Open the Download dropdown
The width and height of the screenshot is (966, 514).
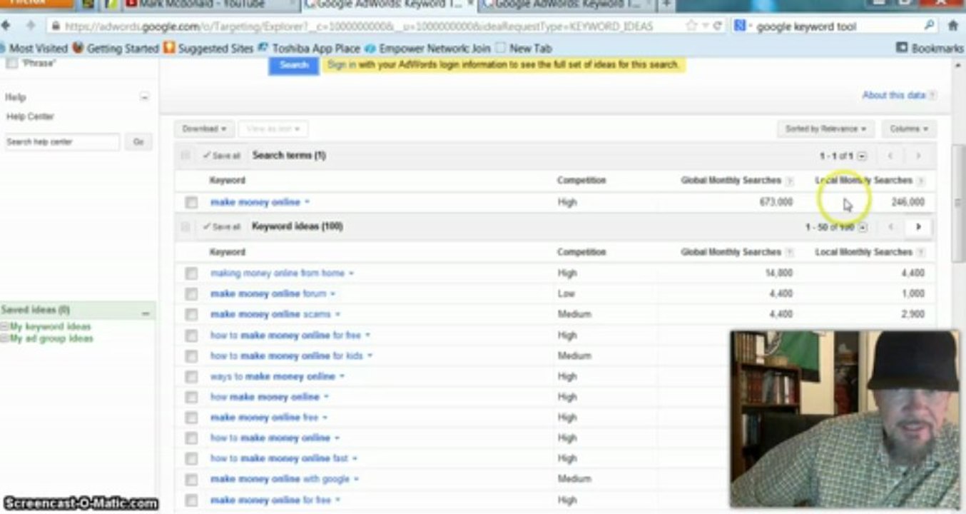(x=204, y=129)
